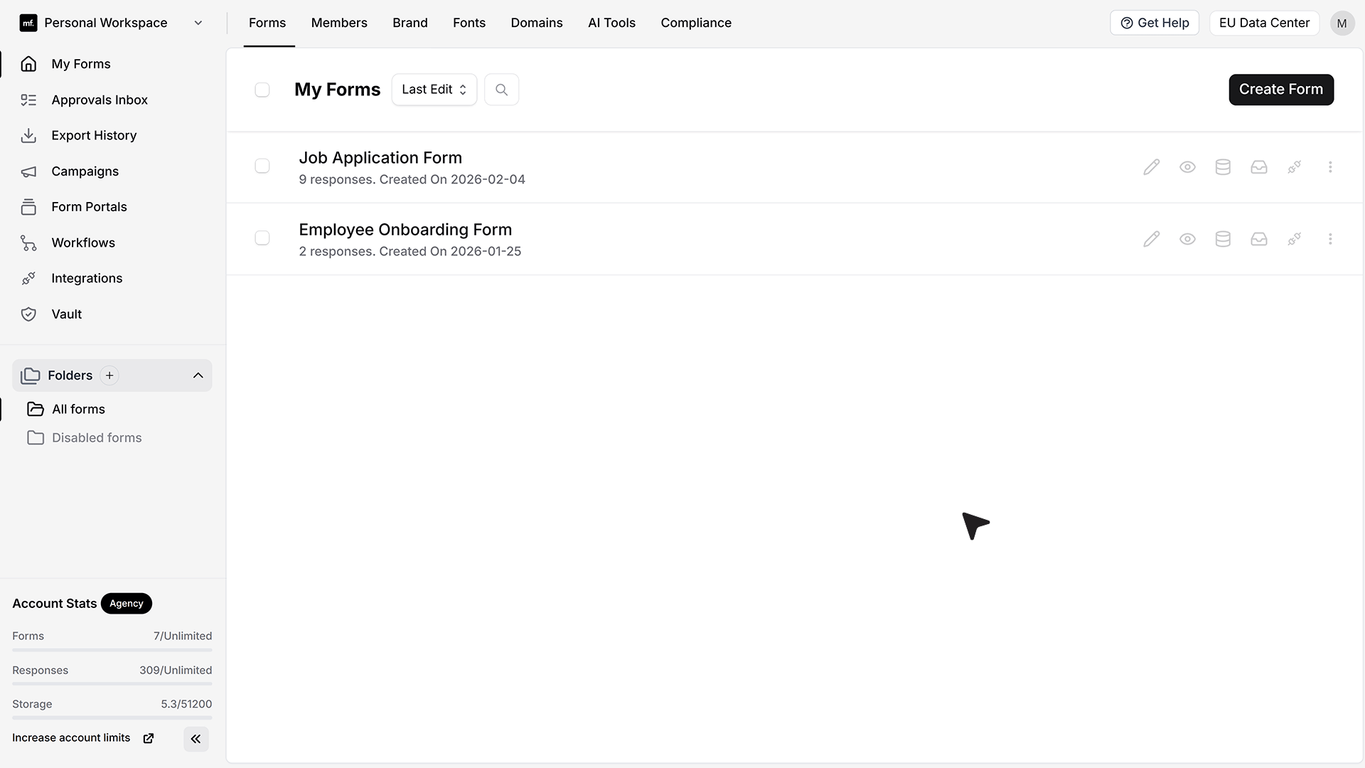This screenshot has width=1365, height=768.
Task: Switch to the Members tab
Action: [x=339, y=23]
